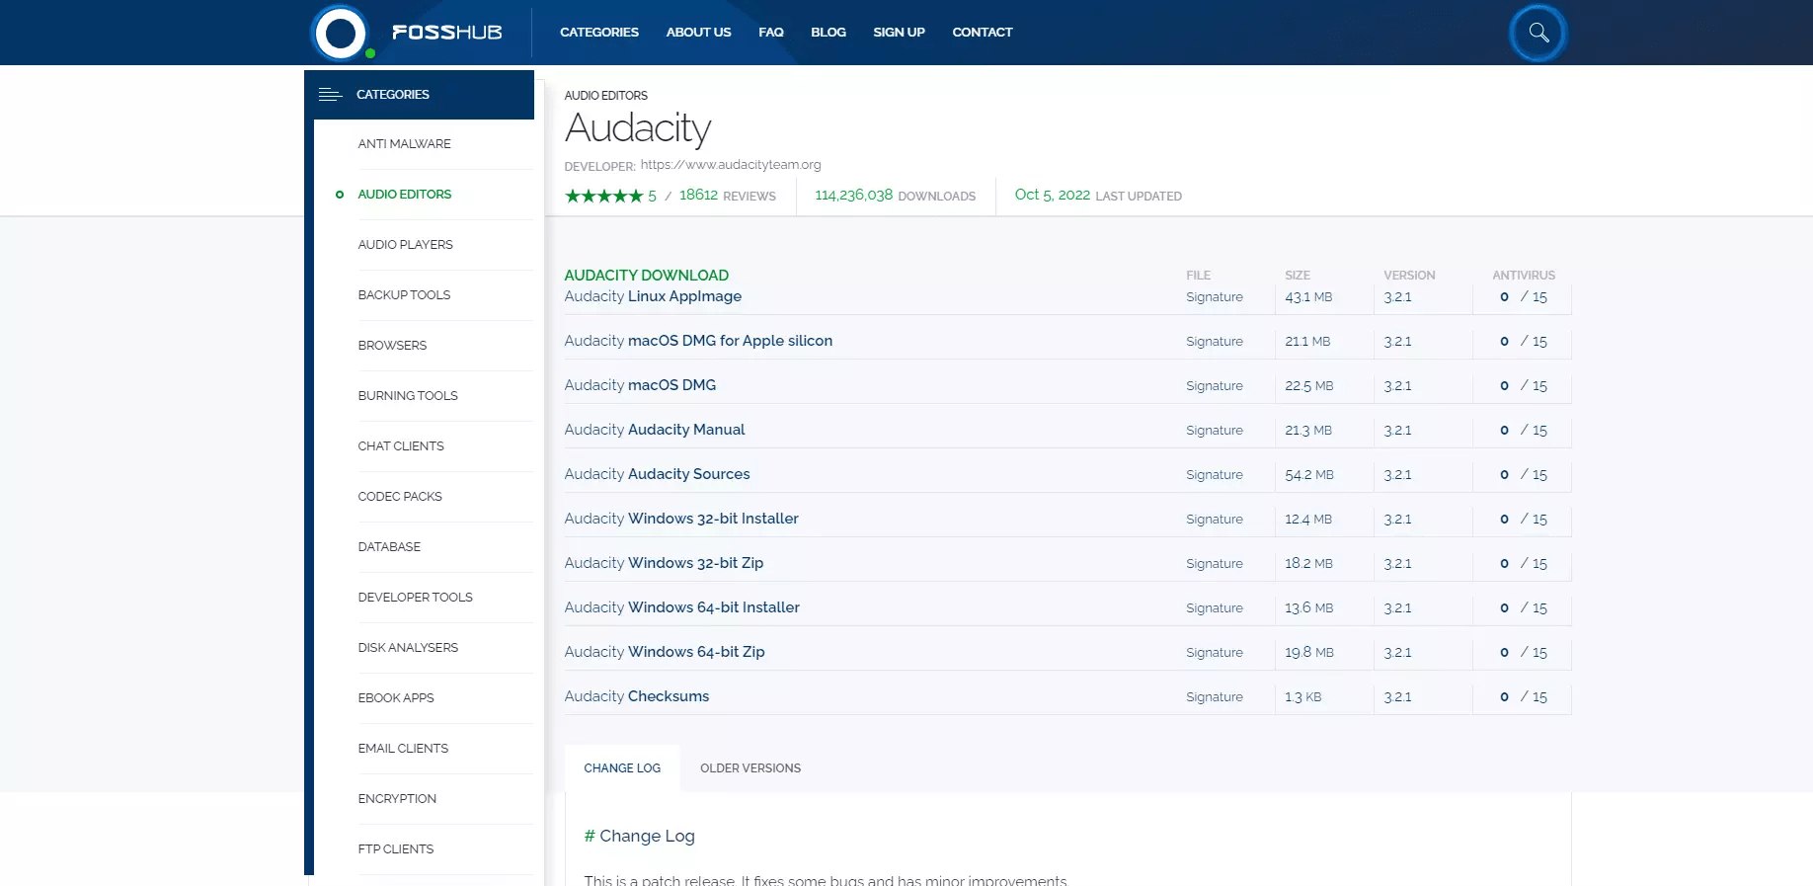The height and width of the screenshot is (886, 1813).
Task: Open Signature for Linux AppImage
Action: click(1215, 297)
